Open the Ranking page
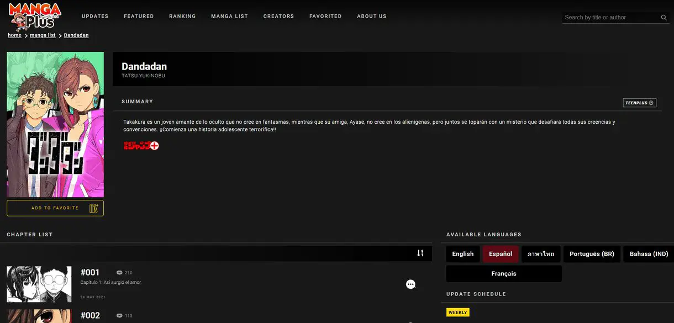This screenshot has width=674, height=323. coord(182,17)
